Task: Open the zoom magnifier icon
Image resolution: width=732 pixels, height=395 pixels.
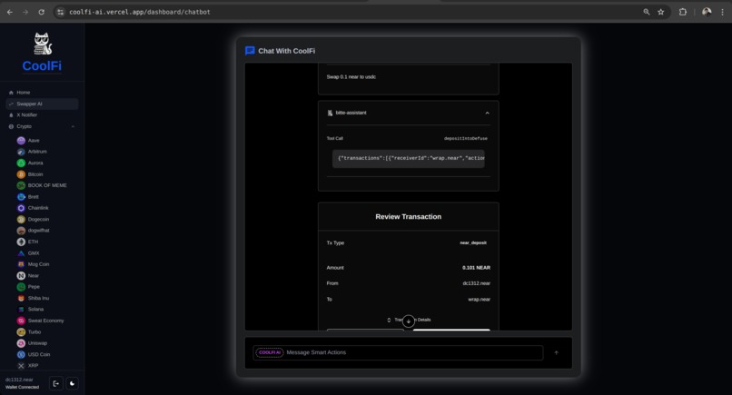Action: [647, 12]
